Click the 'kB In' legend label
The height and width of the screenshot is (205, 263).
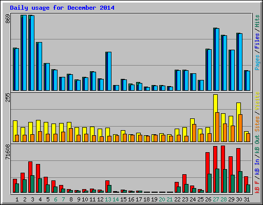pos(257,168)
